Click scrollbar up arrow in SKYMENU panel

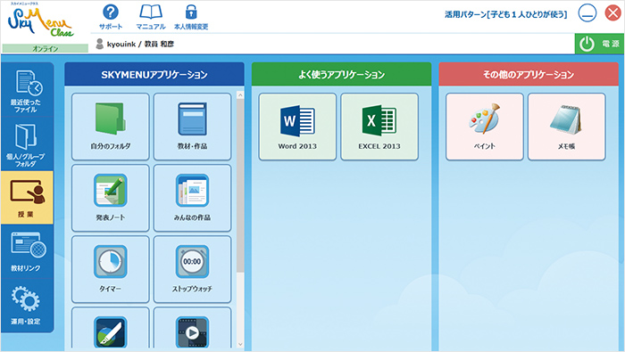[240, 95]
